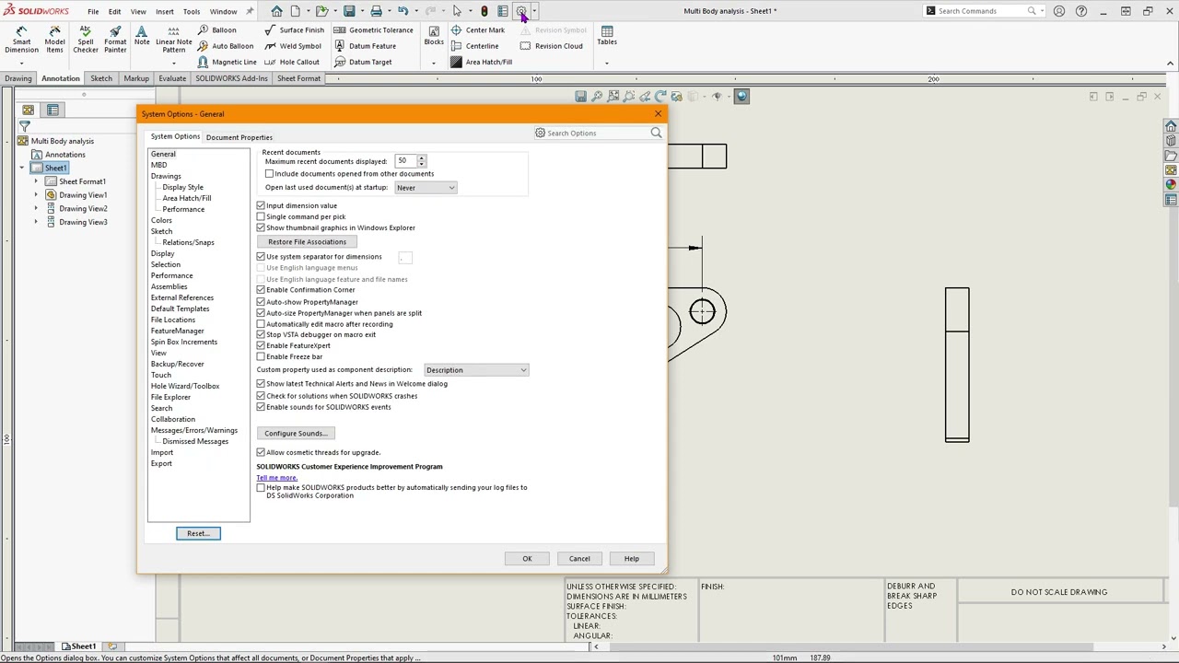Viewport: 1179px width, 663px height.
Task: Click Auto Balloon tool
Action: (x=225, y=46)
